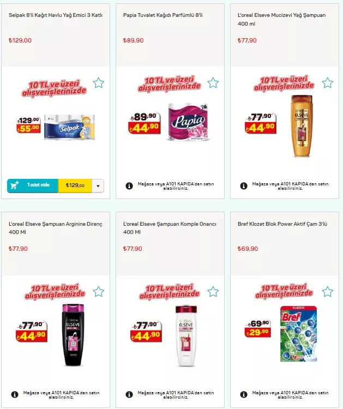Click yellow ₺129,00 price section of button
343x409 pixels.
[75, 186]
